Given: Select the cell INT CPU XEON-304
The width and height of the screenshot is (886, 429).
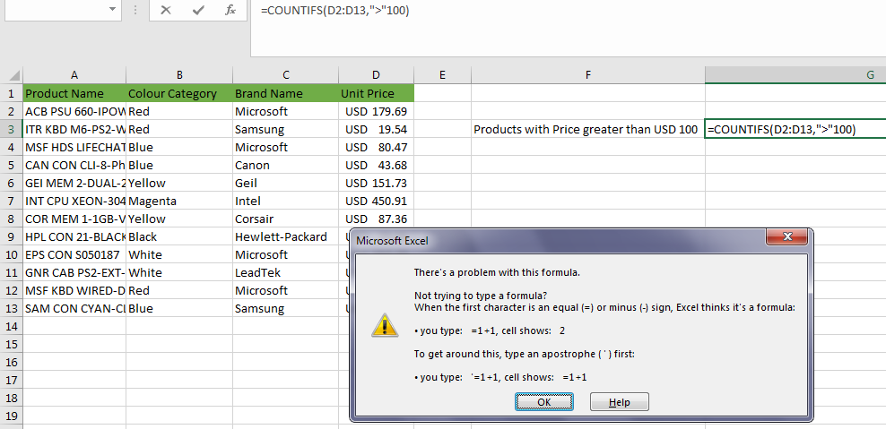Looking at the screenshot, I should (x=74, y=201).
